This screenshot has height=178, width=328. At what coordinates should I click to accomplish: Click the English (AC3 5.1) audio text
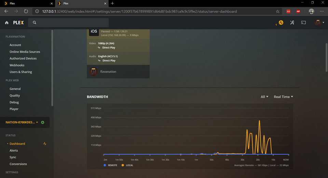pos(108,56)
